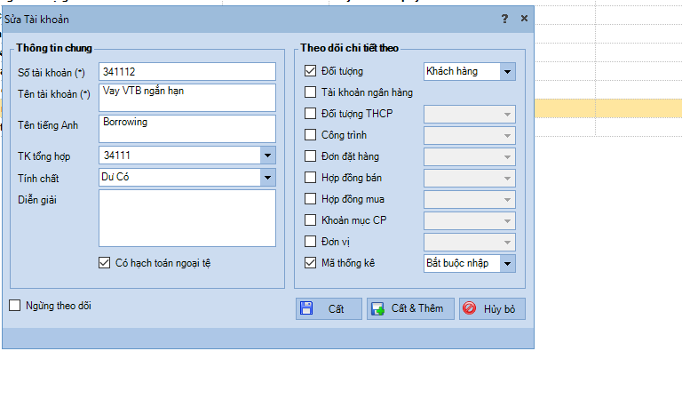Expand the Bắt buộc nhập dropdown
The image size is (682, 407).
507,263
